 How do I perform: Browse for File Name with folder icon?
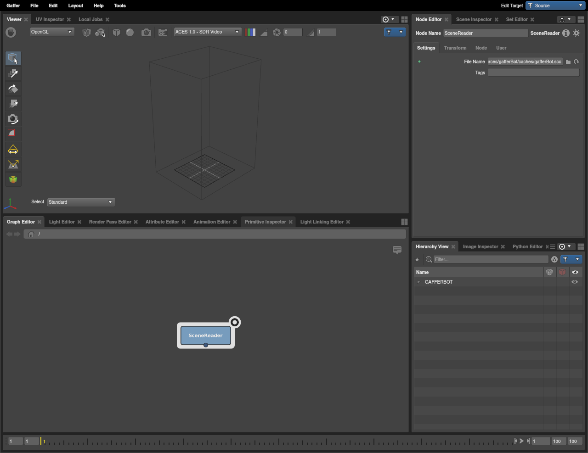point(568,62)
